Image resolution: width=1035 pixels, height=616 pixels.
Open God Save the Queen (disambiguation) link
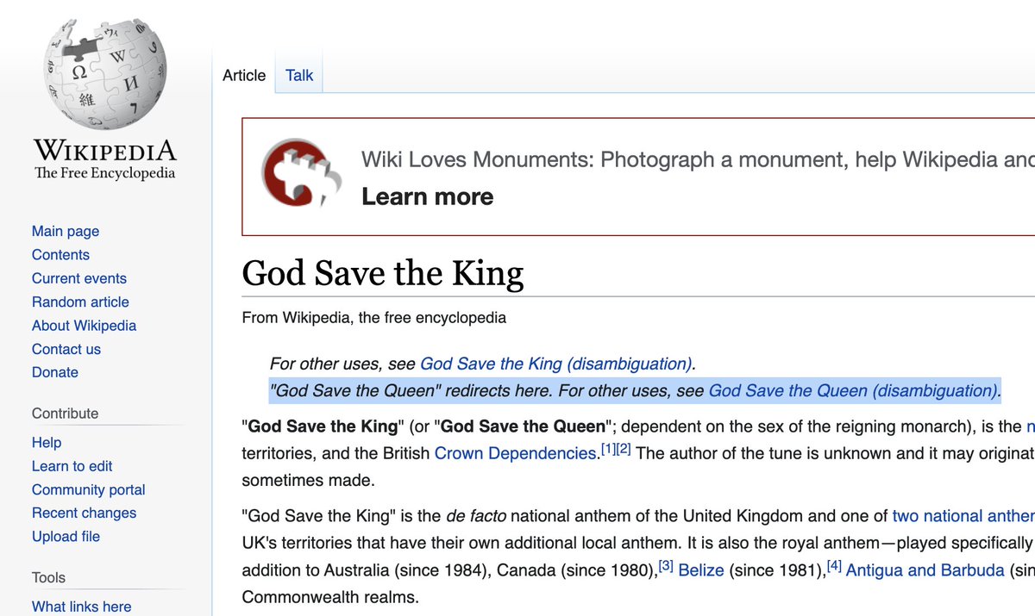click(x=854, y=390)
